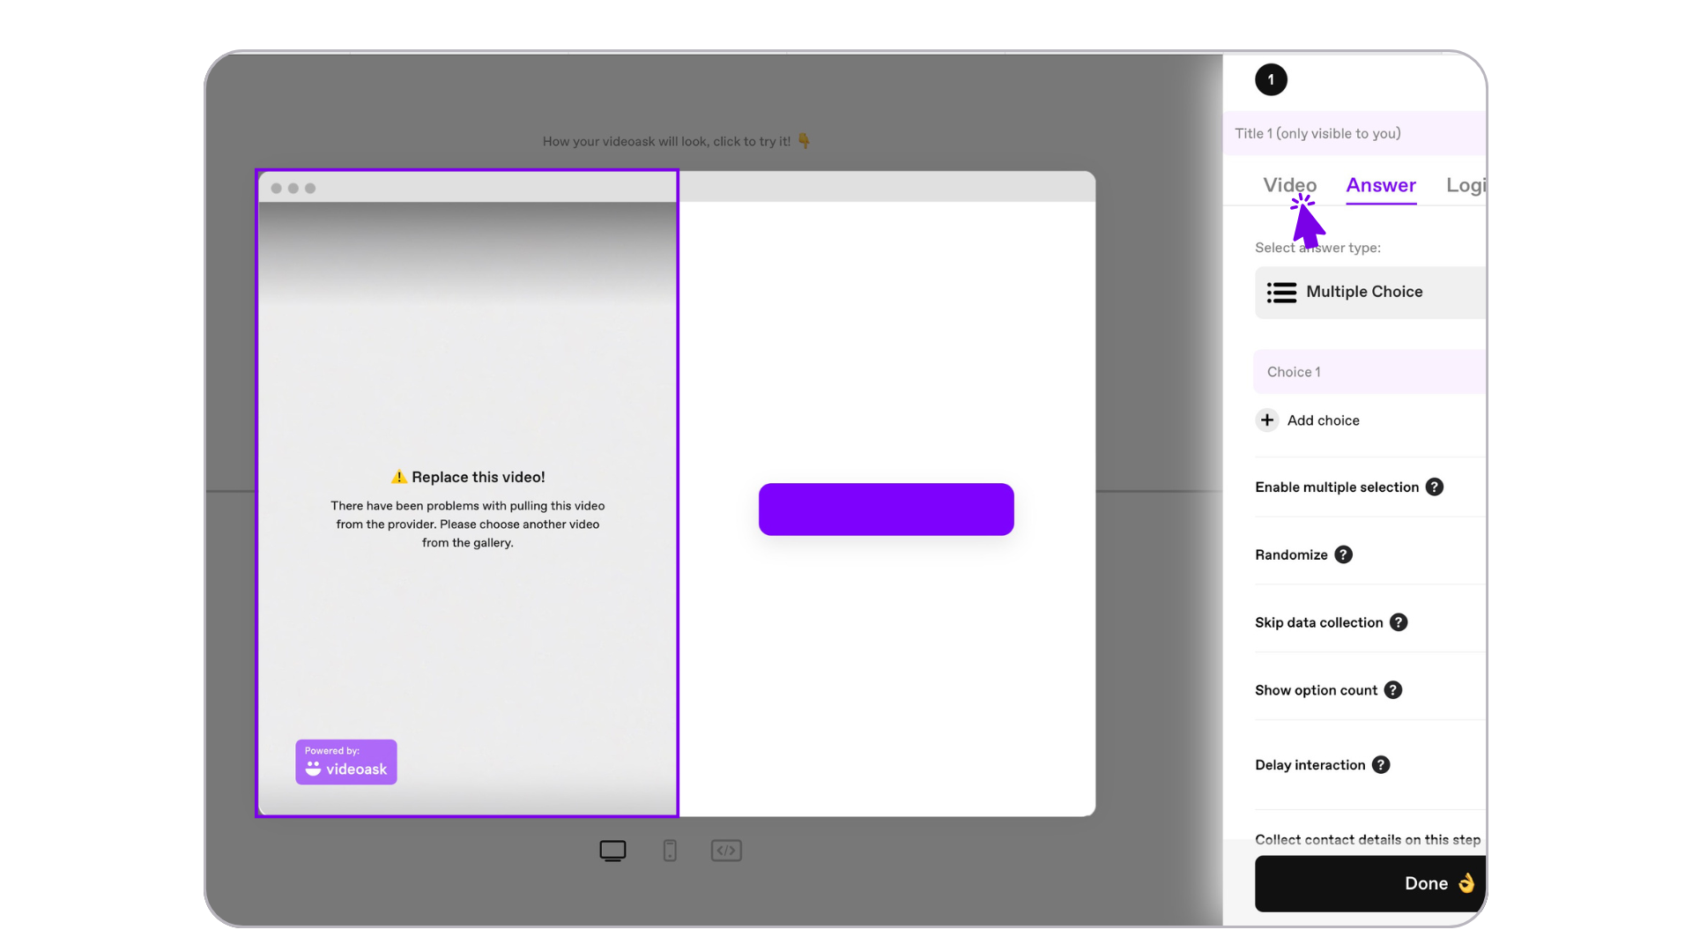Open help icon for Skip data collection

click(1399, 622)
